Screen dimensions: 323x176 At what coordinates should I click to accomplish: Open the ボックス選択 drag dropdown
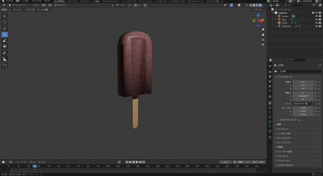pos(44,10)
